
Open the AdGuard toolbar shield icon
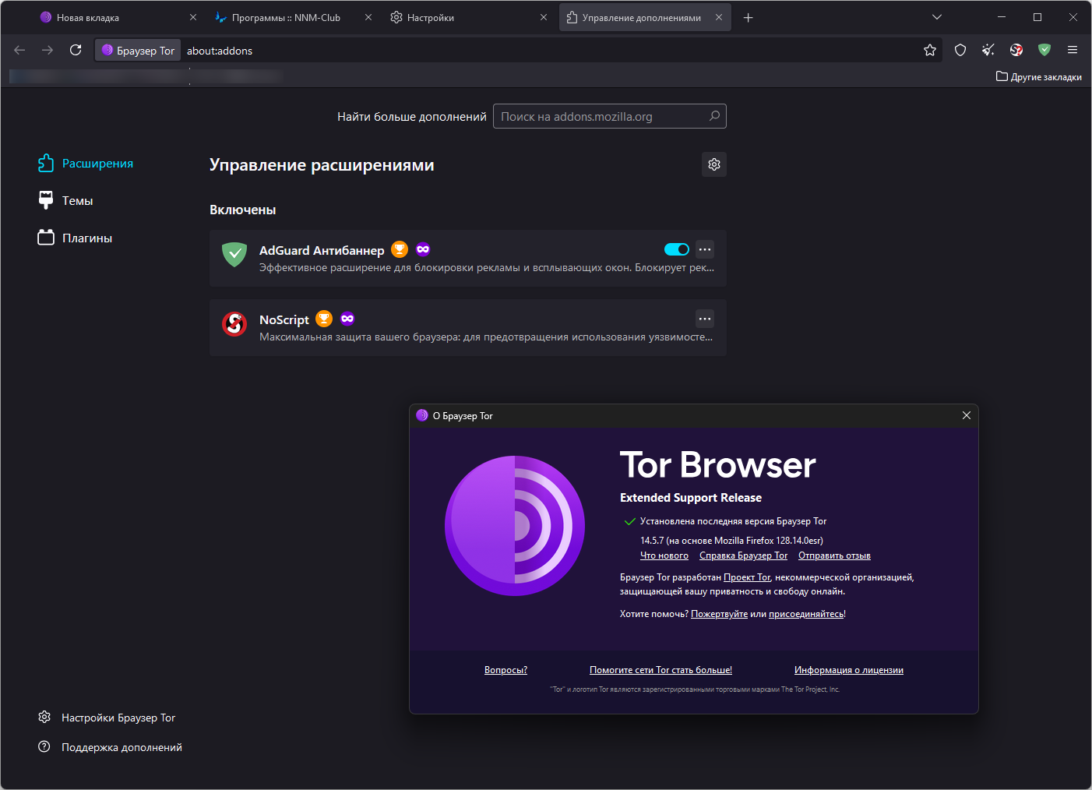click(x=1044, y=50)
